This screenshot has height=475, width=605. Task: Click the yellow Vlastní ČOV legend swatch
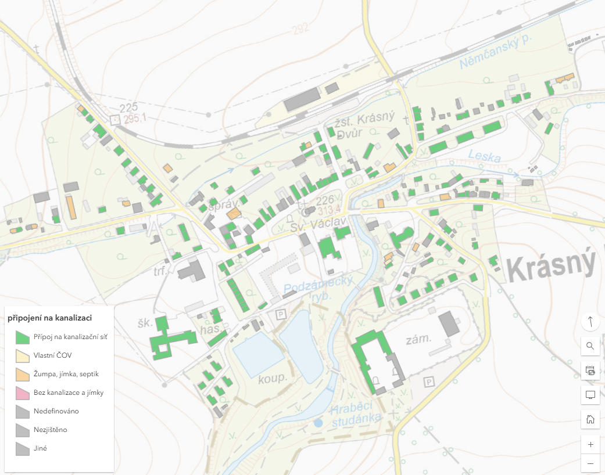click(x=23, y=355)
